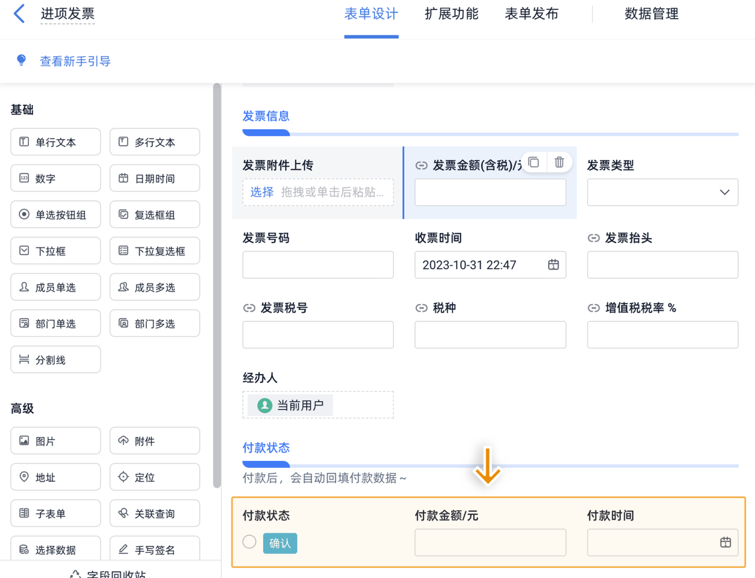Click the lightbulb guide icon
This screenshot has height=578, width=755.
(21, 61)
